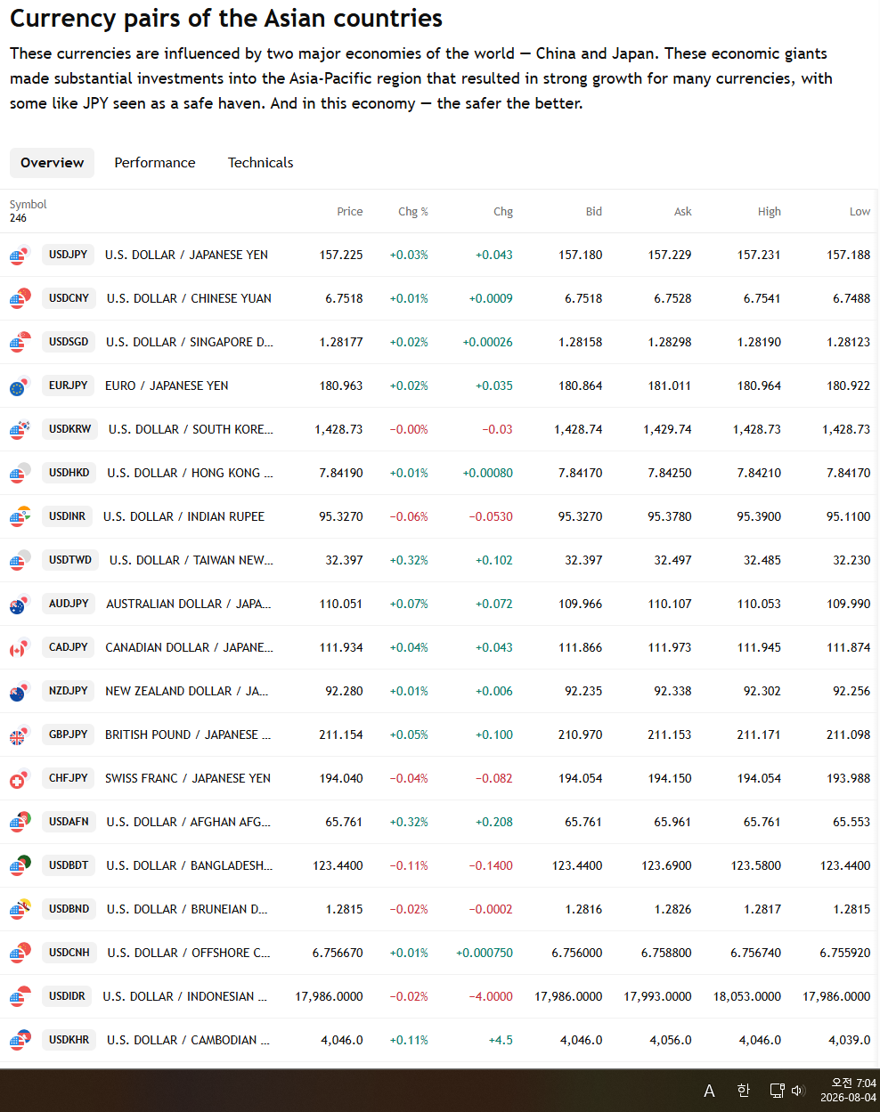Toggle the IME 'A' input mode indicator
Viewport: 880px width, 1112px height.
pos(709,1091)
